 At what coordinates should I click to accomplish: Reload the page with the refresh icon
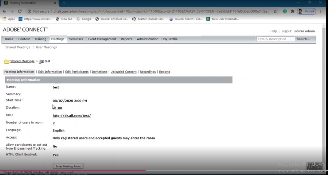[20, 11]
